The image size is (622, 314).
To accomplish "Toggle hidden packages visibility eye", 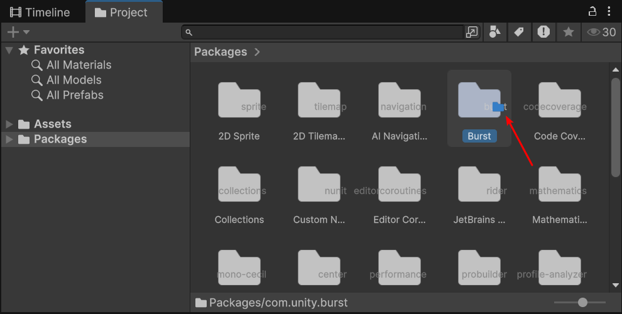I will (601, 32).
